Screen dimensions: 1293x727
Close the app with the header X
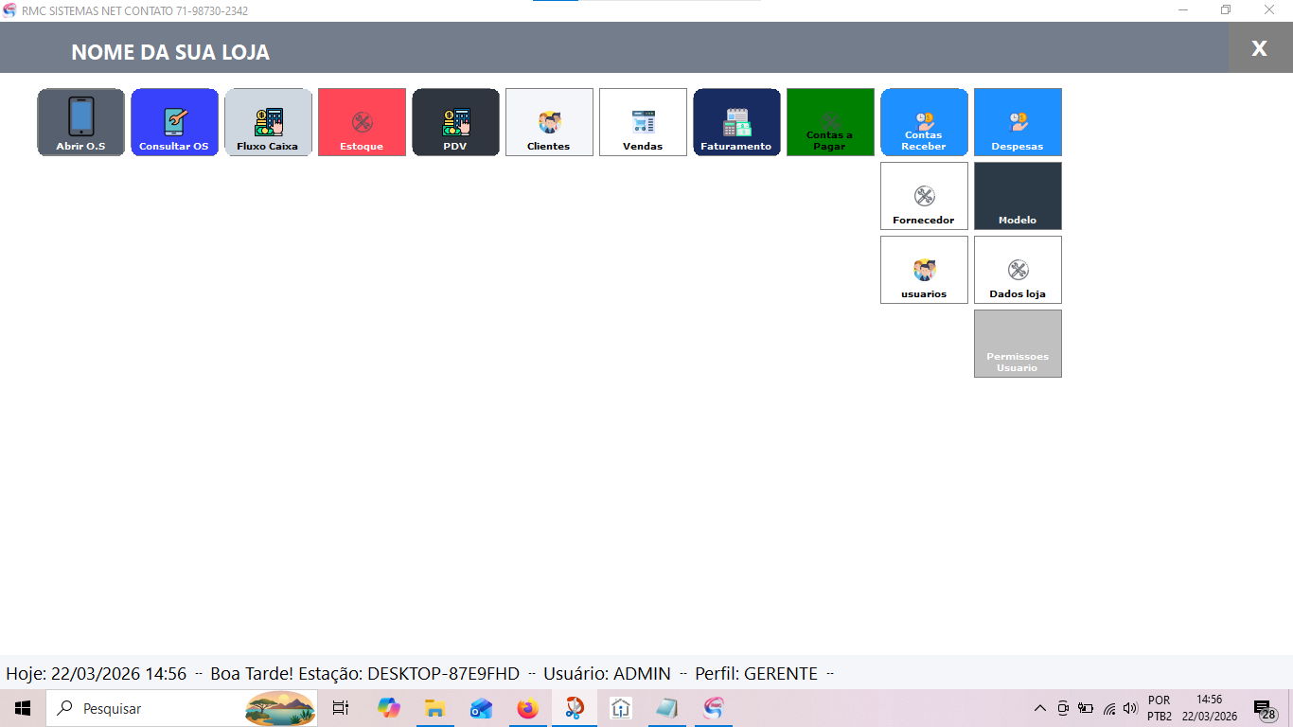coord(1259,48)
